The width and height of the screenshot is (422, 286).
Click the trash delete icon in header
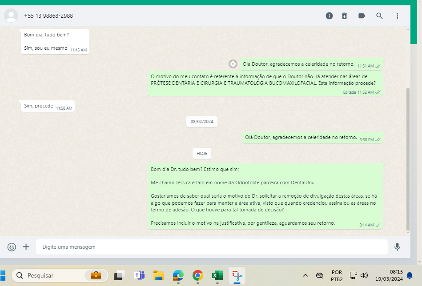click(345, 16)
